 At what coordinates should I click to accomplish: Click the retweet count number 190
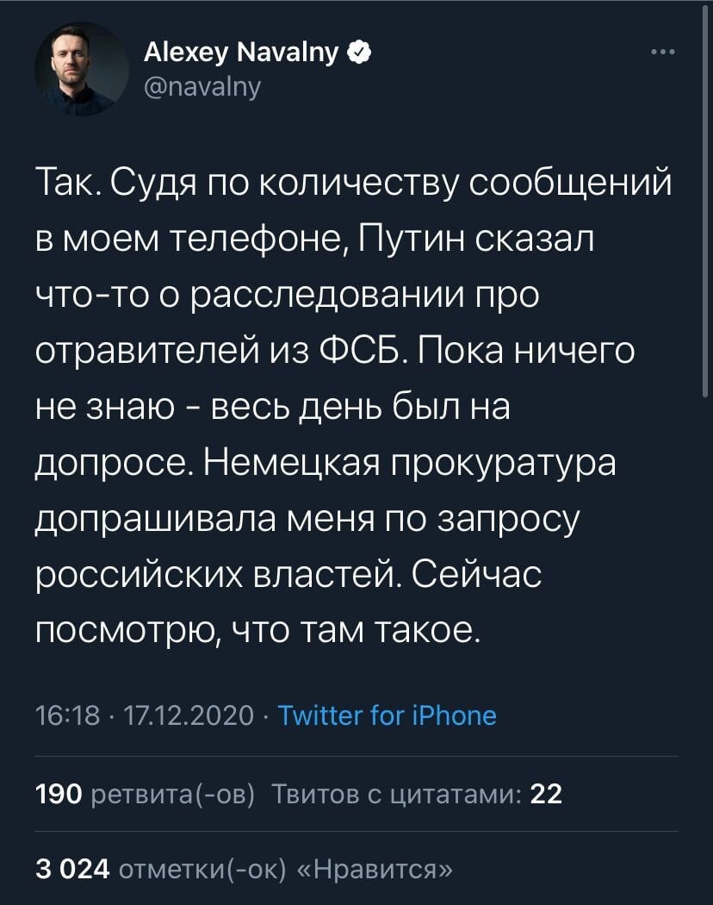tap(59, 795)
